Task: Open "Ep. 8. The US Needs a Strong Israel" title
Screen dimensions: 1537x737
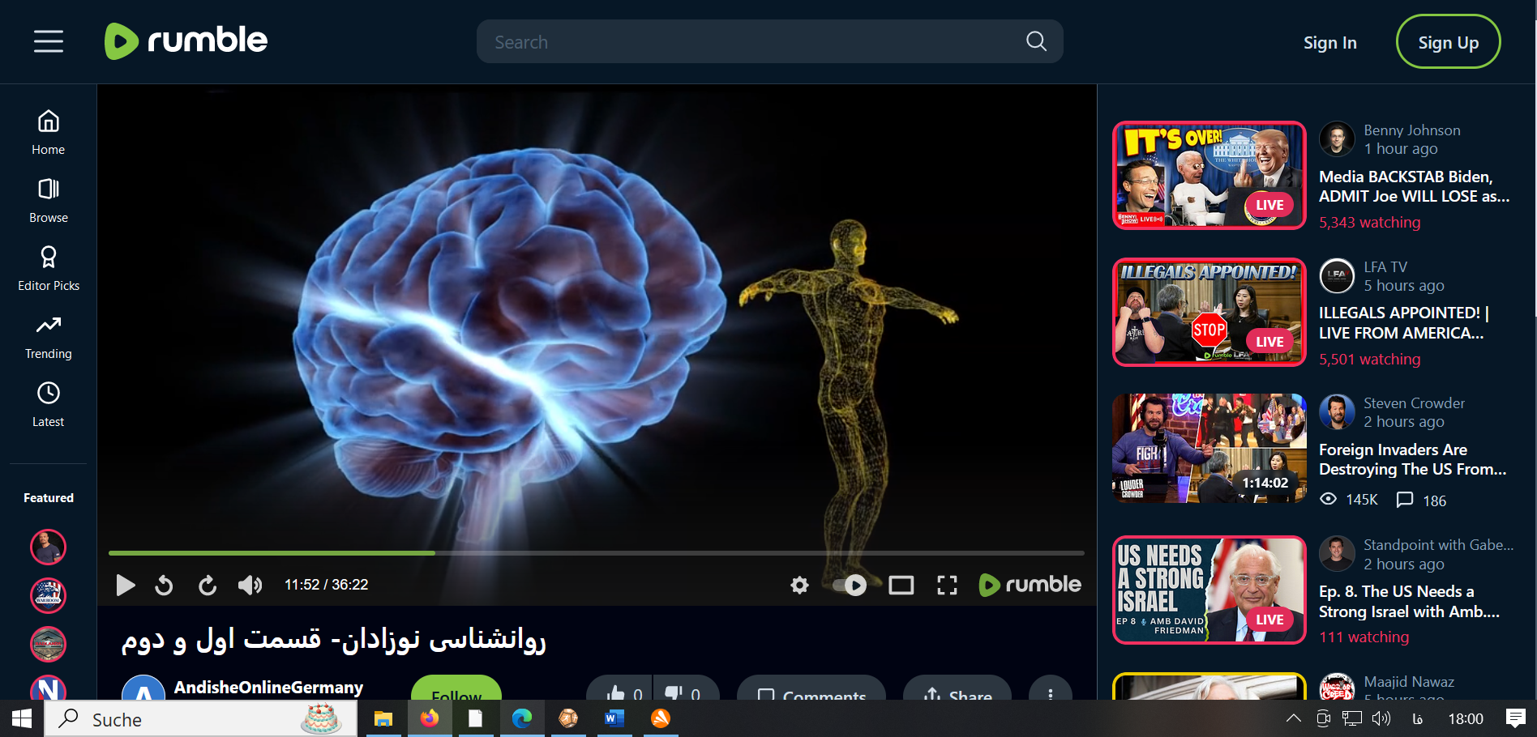Action: (x=1409, y=602)
